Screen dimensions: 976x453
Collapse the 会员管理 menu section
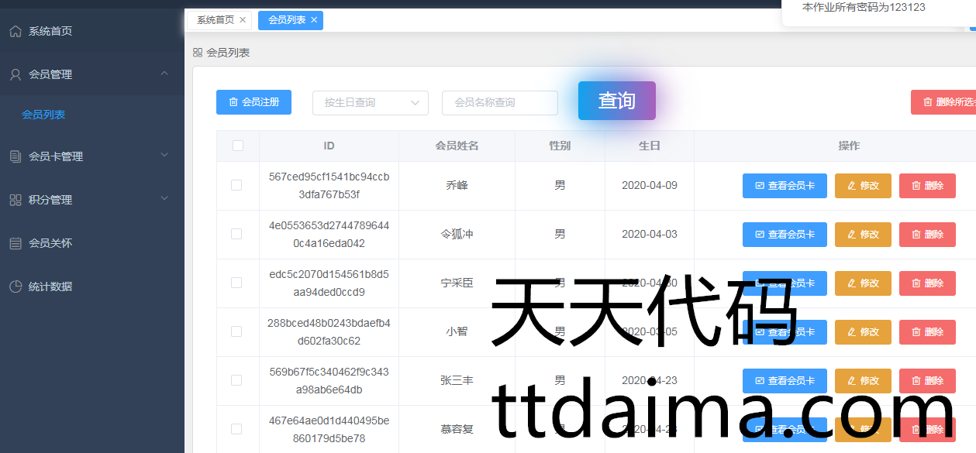164,74
